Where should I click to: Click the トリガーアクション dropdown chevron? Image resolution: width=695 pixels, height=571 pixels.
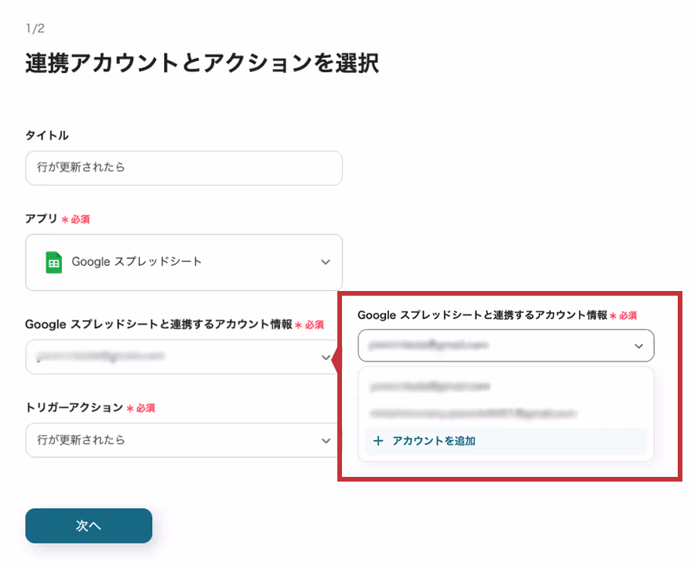pyautogui.click(x=326, y=441)
